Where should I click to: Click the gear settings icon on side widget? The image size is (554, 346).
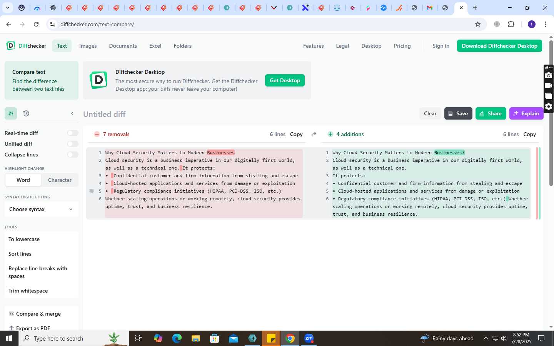(x=549, y=106)
